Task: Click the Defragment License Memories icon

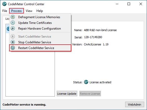Action: (x=13, y=17)
